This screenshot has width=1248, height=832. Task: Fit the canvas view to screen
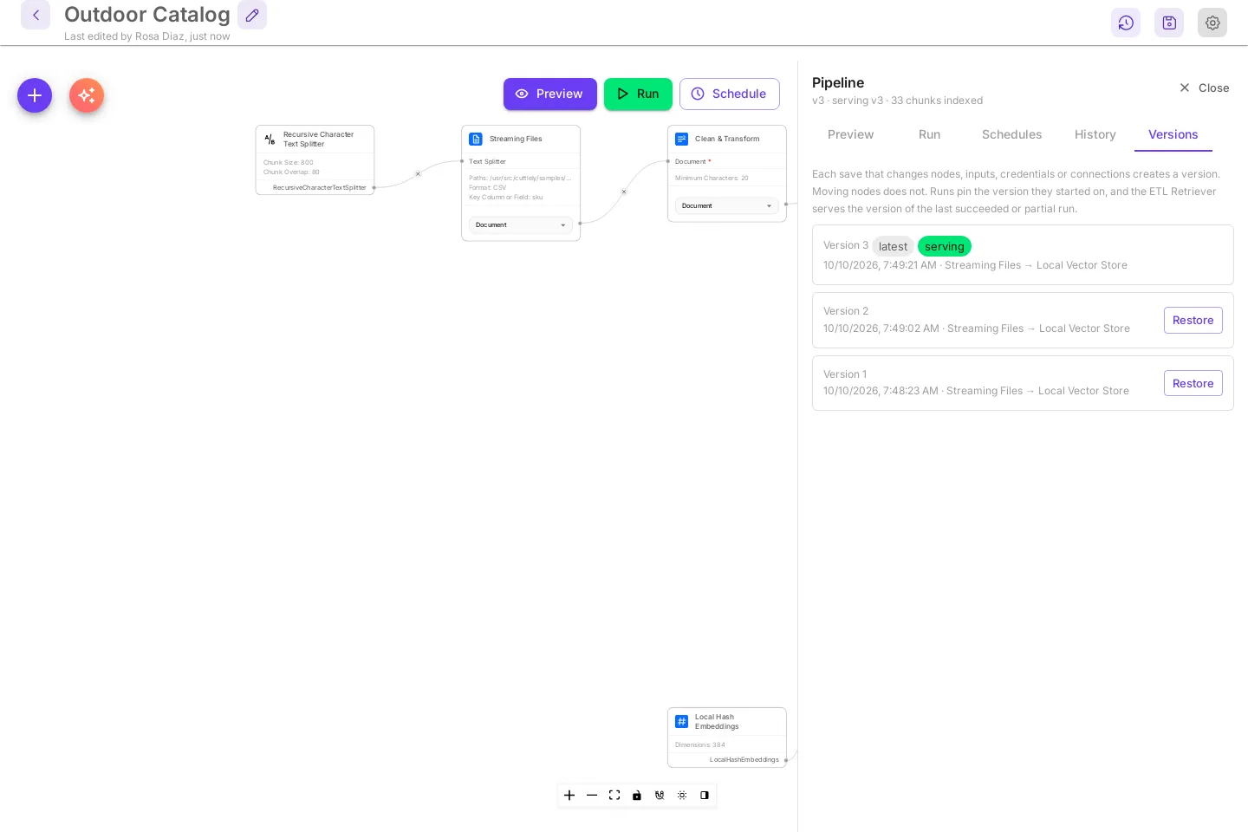click(x=614, y=795)
